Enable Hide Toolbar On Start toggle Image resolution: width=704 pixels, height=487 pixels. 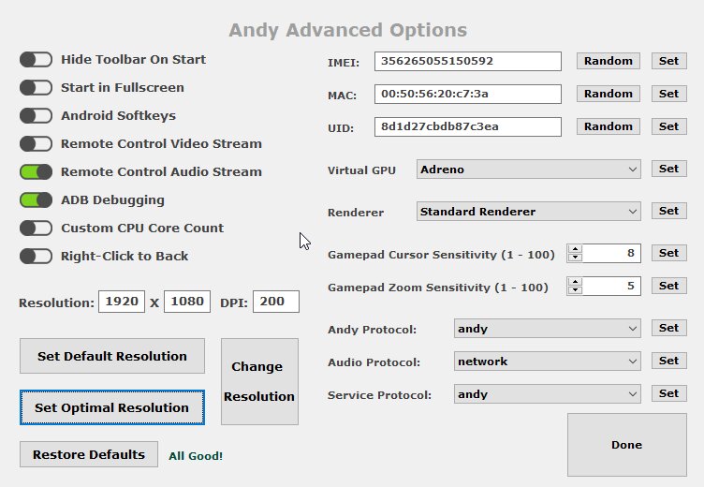[x=36, y=59]
